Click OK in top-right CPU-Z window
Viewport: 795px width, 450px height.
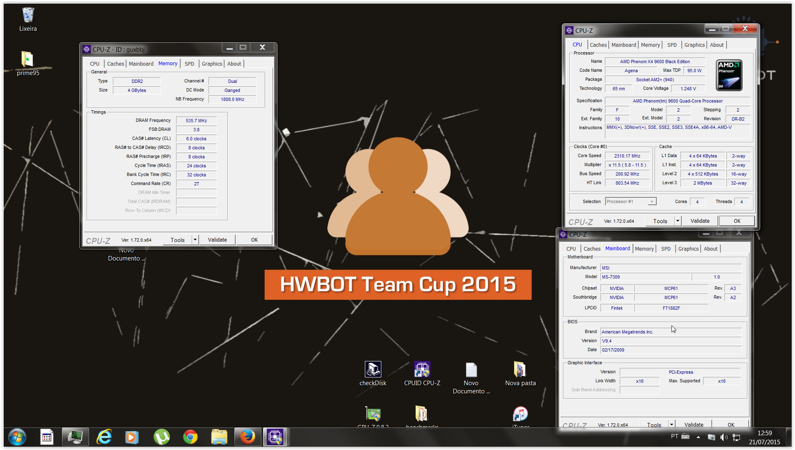tap(737, 221)
